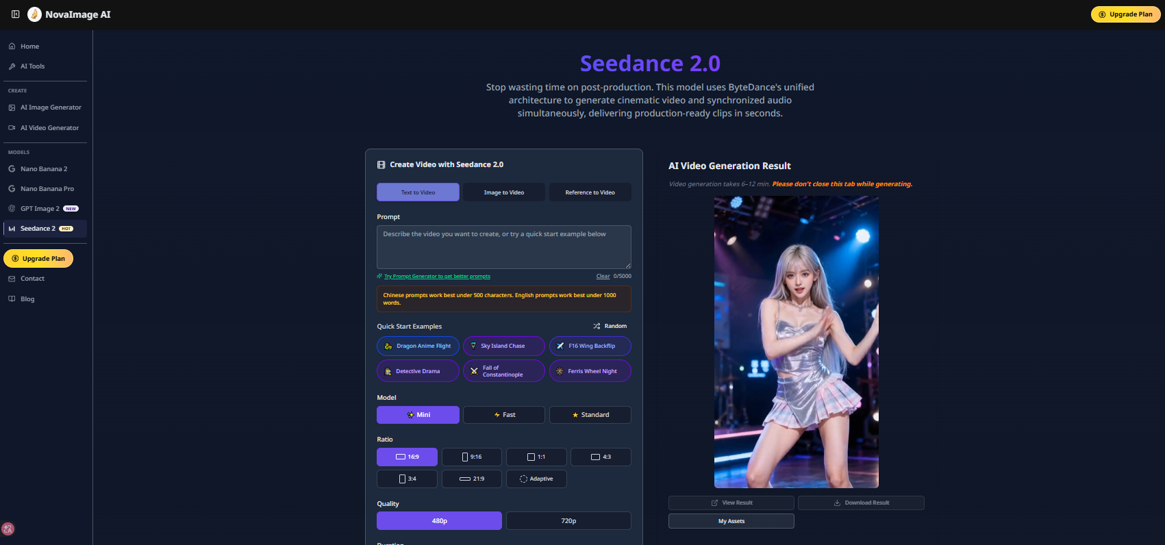Image resolution: width=1165 pixels, height=545 pixels.
Task: Select the Adaptive ratio option
Action: pyautogui.click(x=536, y=479)
